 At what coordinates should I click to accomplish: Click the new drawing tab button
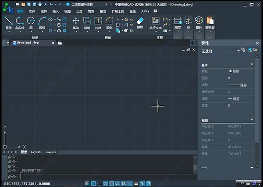pos(60,43)
